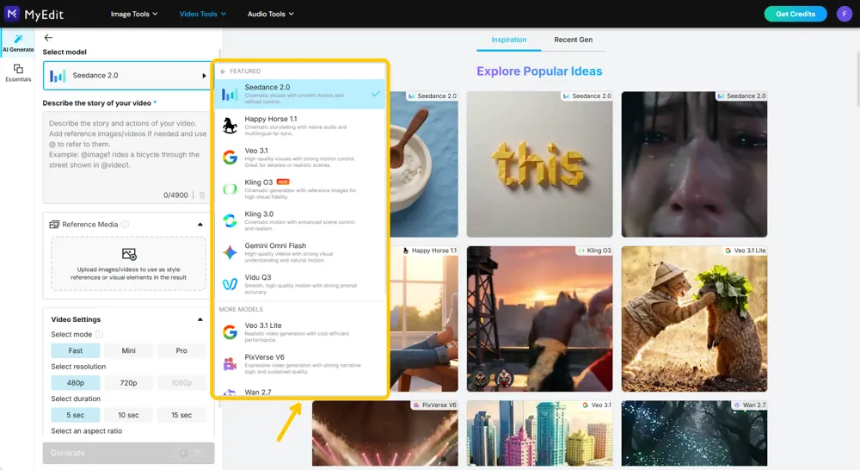Choose 480p resolution
Image resolution: width=860 pixels, height=470 pixels.
tap(76, 383)
